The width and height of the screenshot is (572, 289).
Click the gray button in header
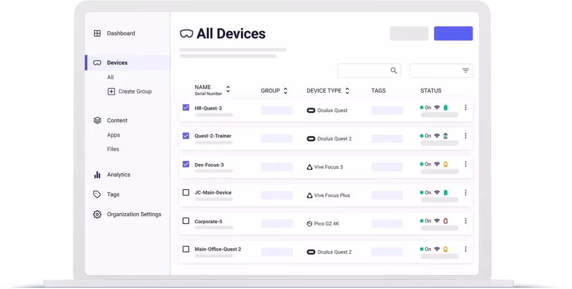pos(409,33)
